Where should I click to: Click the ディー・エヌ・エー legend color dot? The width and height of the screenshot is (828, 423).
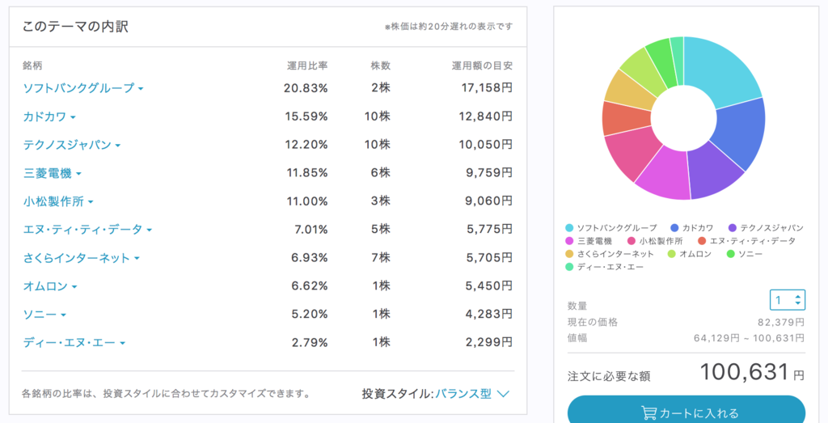[569, 267]
